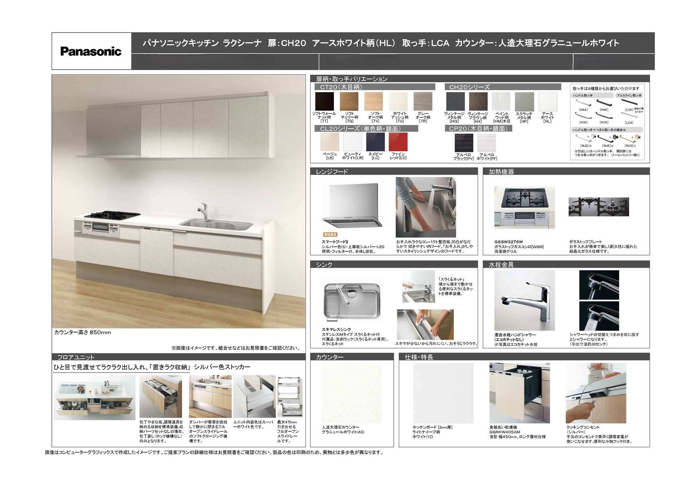Select the HCE black curved handle

pyautogui.click(x=604, y=116)
